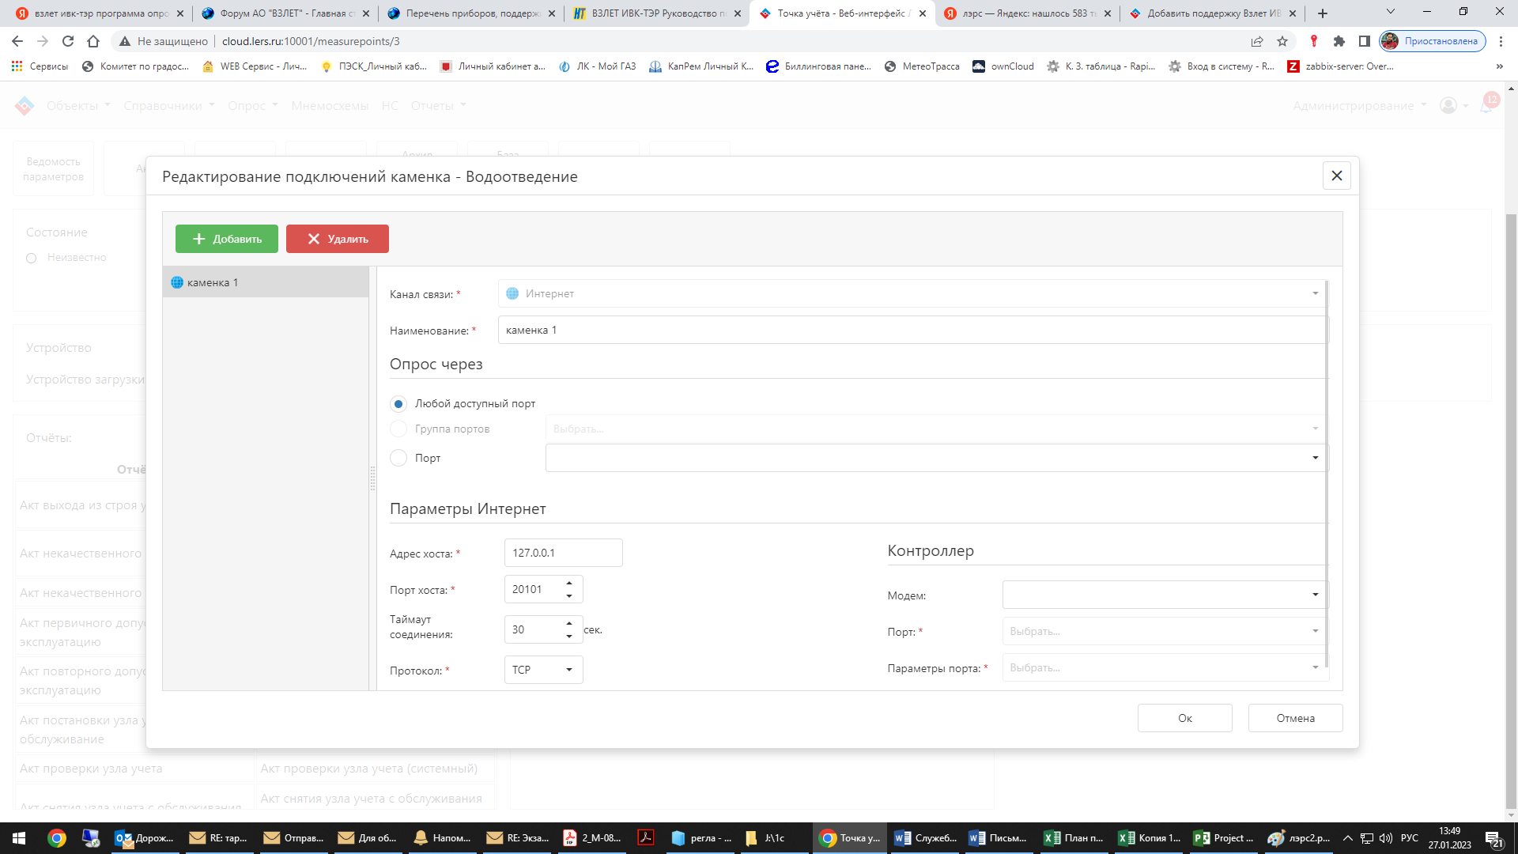The image size is (1518, 854).
Task: Open the Объекты menu
Action: pyautogui.click(x=78, y=105)
